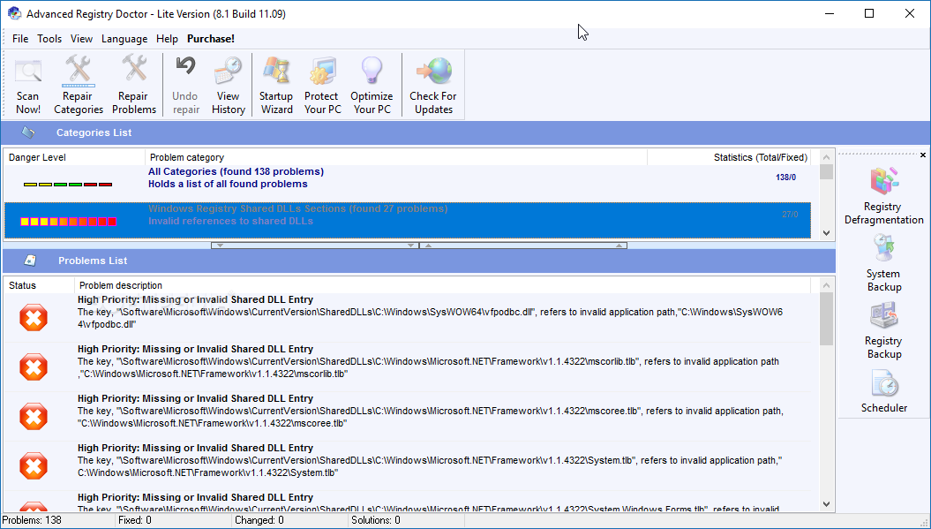Open Repair Categories tool
931x529 pixels.
coord(79,85)
